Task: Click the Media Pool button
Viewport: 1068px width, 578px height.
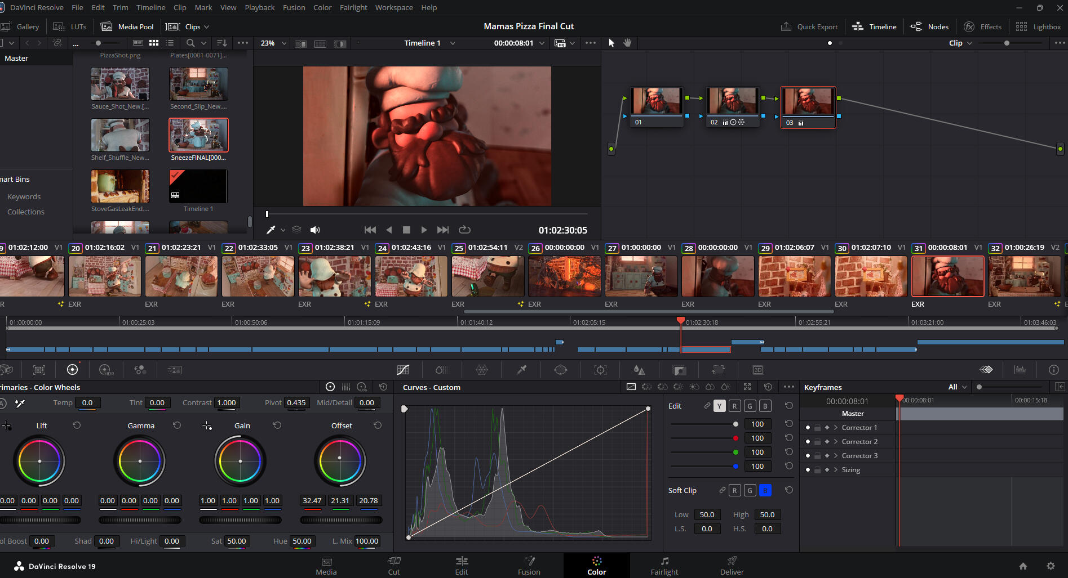Action: point(127,26)
